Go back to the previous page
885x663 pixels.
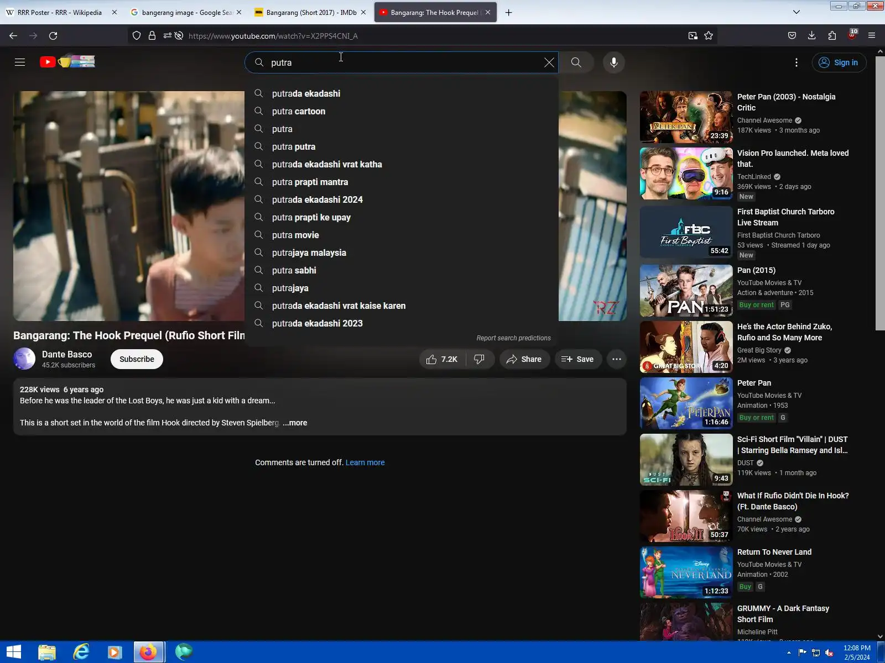(x=13, y=36)
